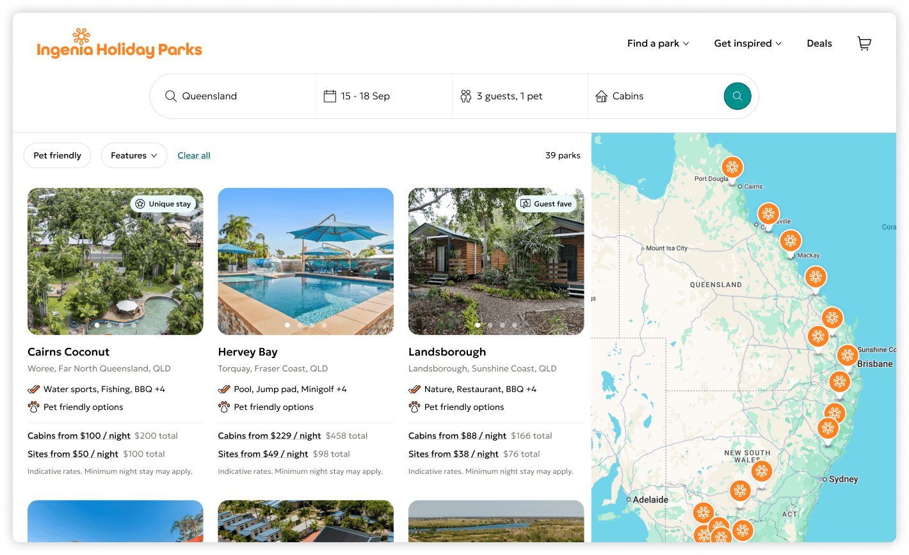Click the Ingenia Holiday Parks logo

[120, 43]
